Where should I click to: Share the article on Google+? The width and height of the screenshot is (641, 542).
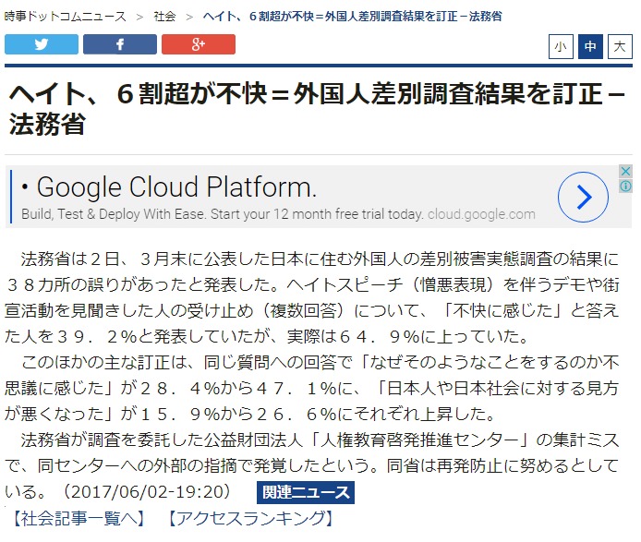coord(199,44)
